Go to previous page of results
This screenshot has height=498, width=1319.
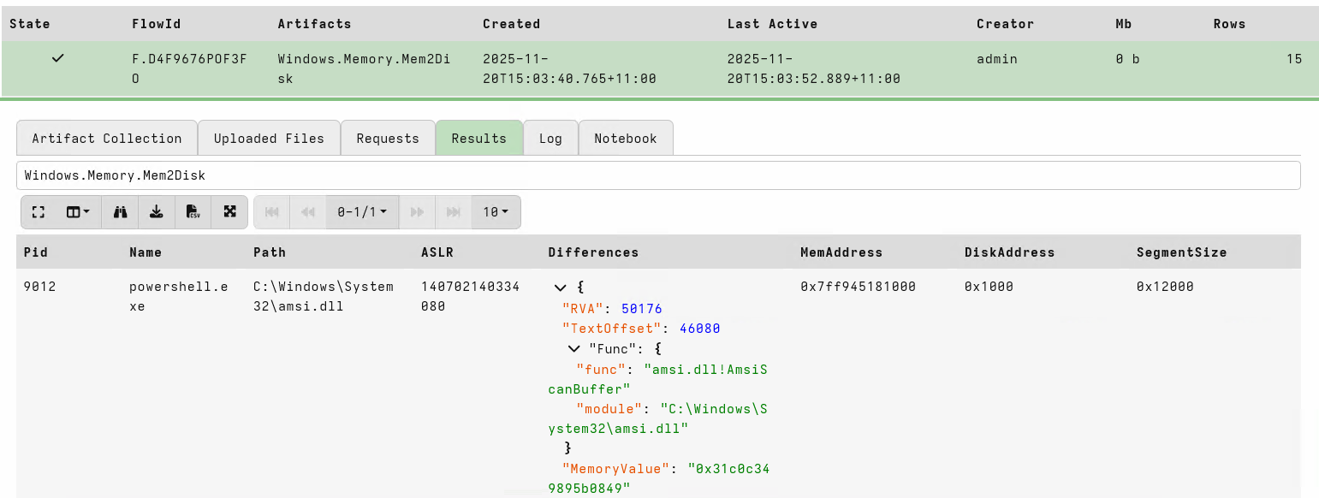[x=308, y=212]
